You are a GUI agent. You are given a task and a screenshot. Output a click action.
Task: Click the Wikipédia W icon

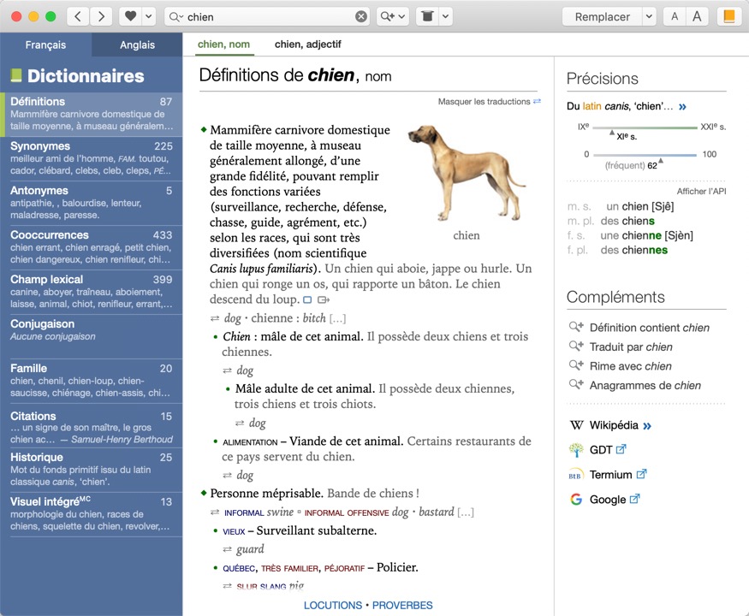coord(577,425)
